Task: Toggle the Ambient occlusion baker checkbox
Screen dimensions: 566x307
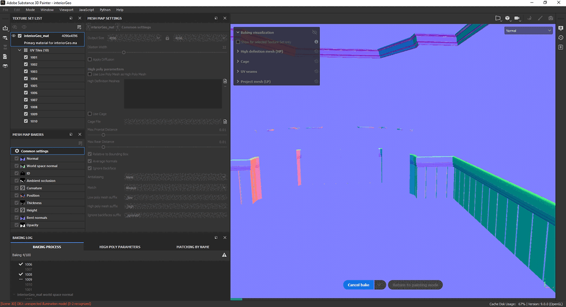Action: (17, 180)
